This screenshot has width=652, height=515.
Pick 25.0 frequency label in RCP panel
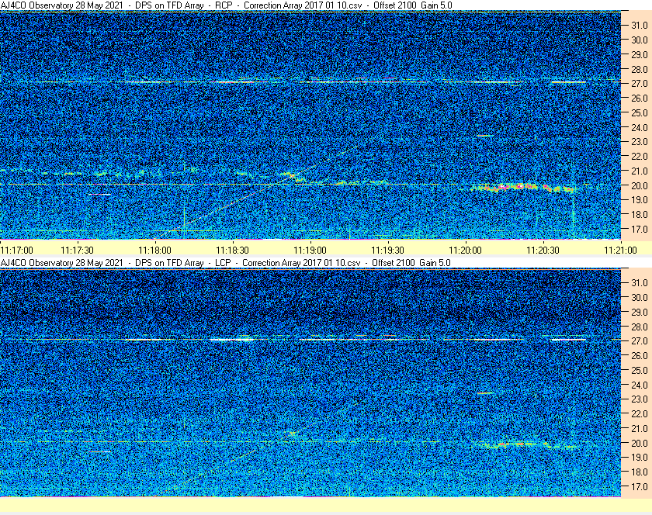pyautogui.click(x=640, y=112)
